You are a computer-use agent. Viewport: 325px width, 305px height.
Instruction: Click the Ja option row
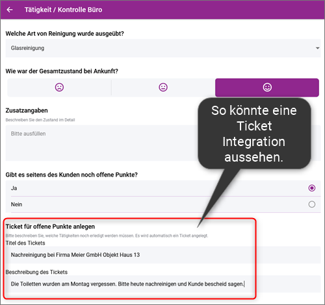163,188
